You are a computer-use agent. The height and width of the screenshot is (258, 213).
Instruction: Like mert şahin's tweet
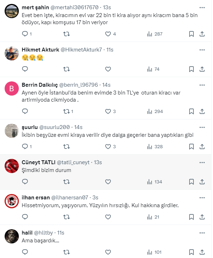108,34
